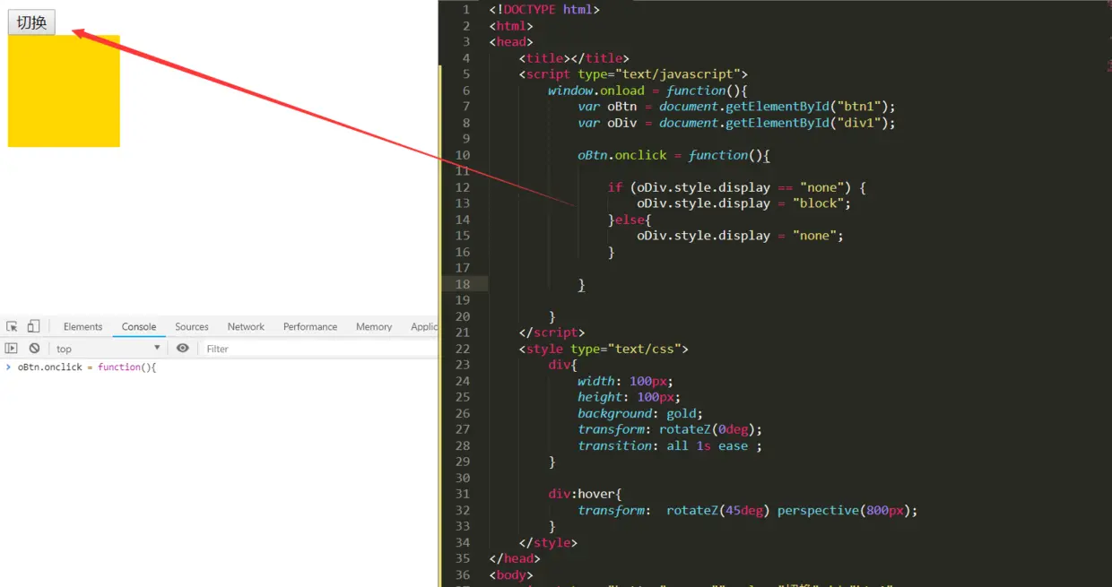The image size is (1112, 587).
Task: Click the console line 'oBtn.onclick = function(){'
Action: pyautogui.click(x=87, y=367)
